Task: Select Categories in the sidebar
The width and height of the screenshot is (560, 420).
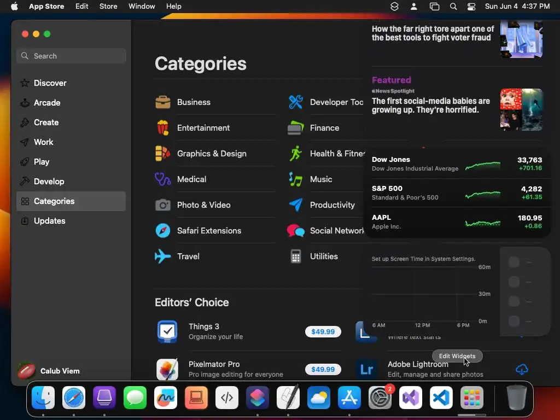Action: 71,201
